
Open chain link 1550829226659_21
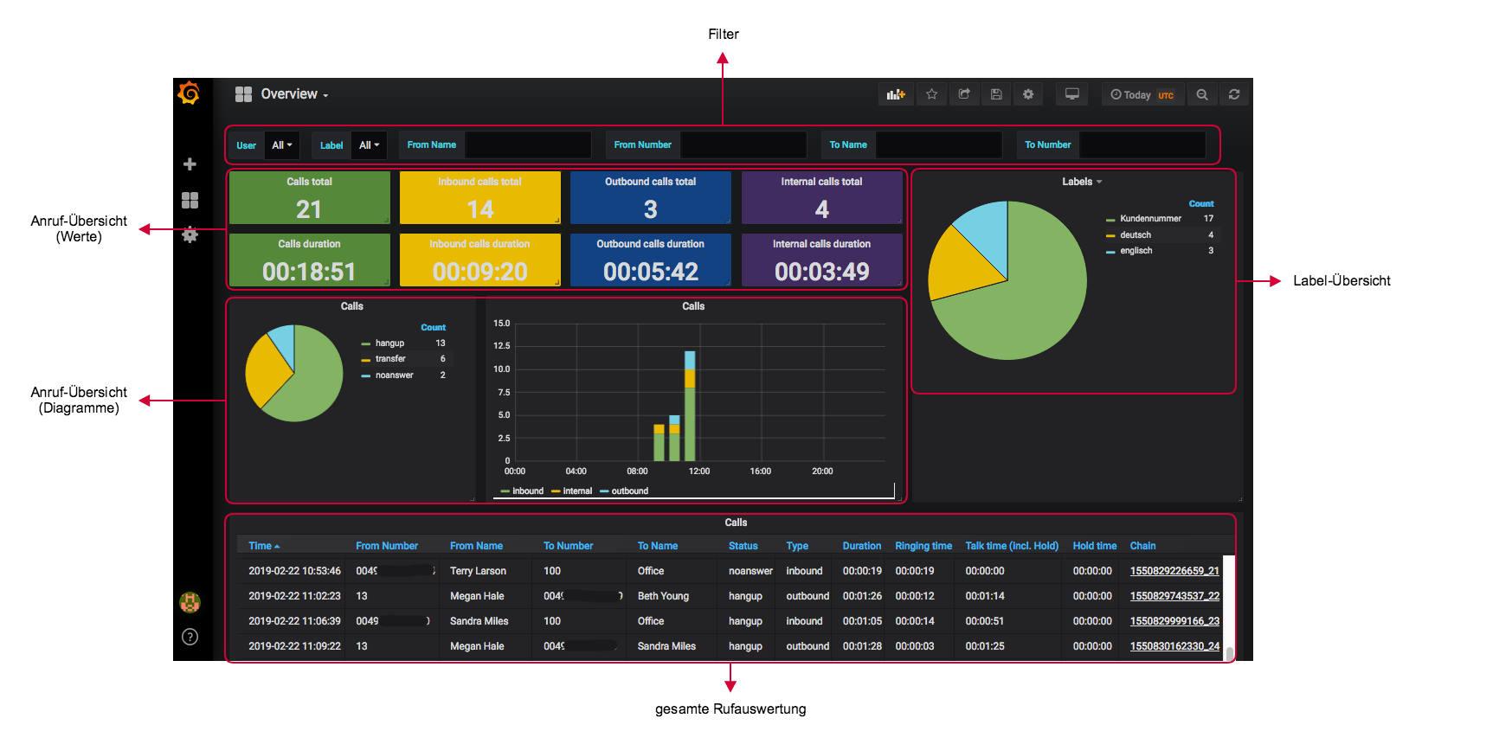(1174, 571)
